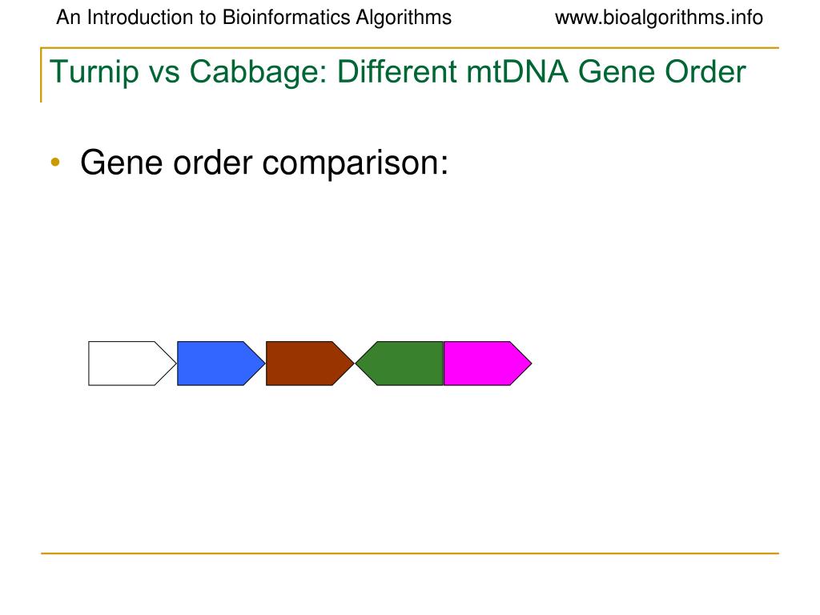Select the green left-pointing gene arrow

tap(399, 364)
